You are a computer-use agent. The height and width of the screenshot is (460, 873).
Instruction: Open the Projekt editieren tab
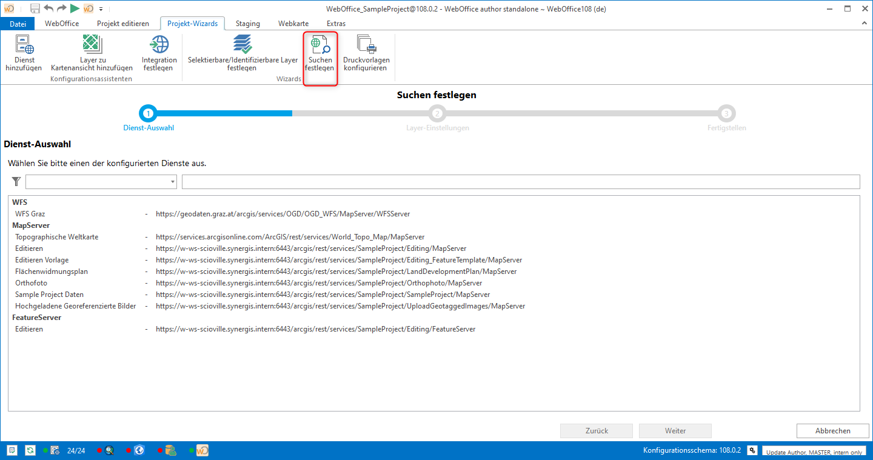pyautogui.click(x=122, y=24)
